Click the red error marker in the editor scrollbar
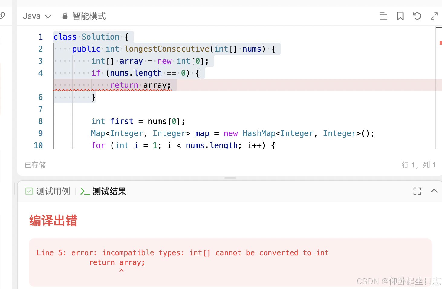This screenshot has height=289, width=442. point(440,43)
